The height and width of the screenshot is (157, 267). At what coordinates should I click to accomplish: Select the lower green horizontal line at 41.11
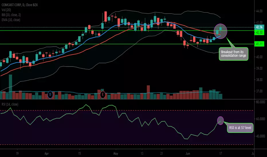[127, 44]
